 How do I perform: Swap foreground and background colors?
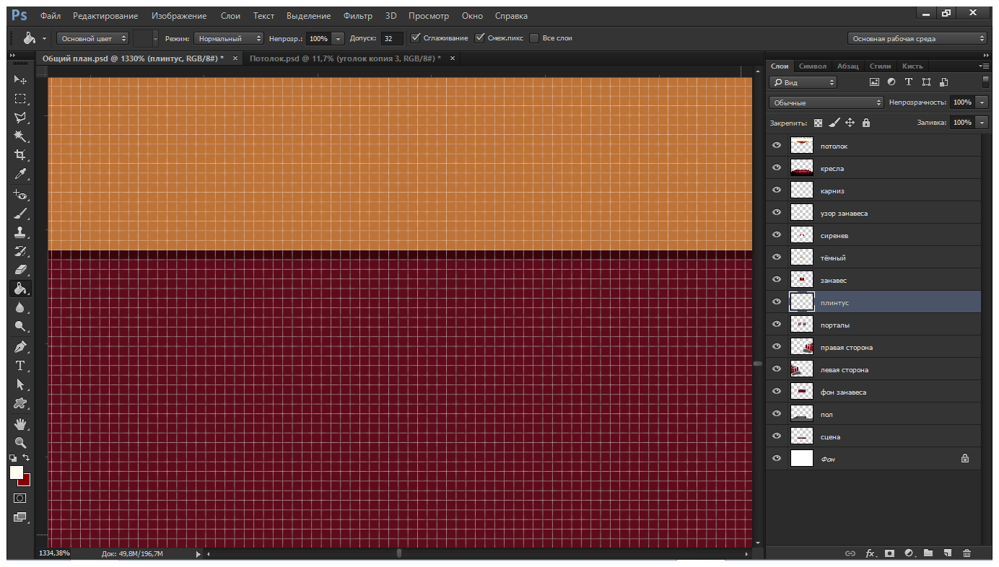[x=27, y=457]
